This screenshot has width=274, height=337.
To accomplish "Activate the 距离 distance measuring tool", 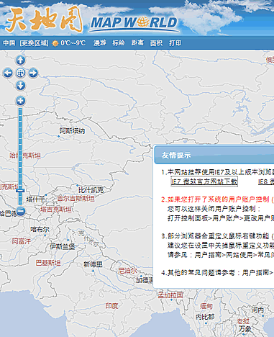I will 137,43.
